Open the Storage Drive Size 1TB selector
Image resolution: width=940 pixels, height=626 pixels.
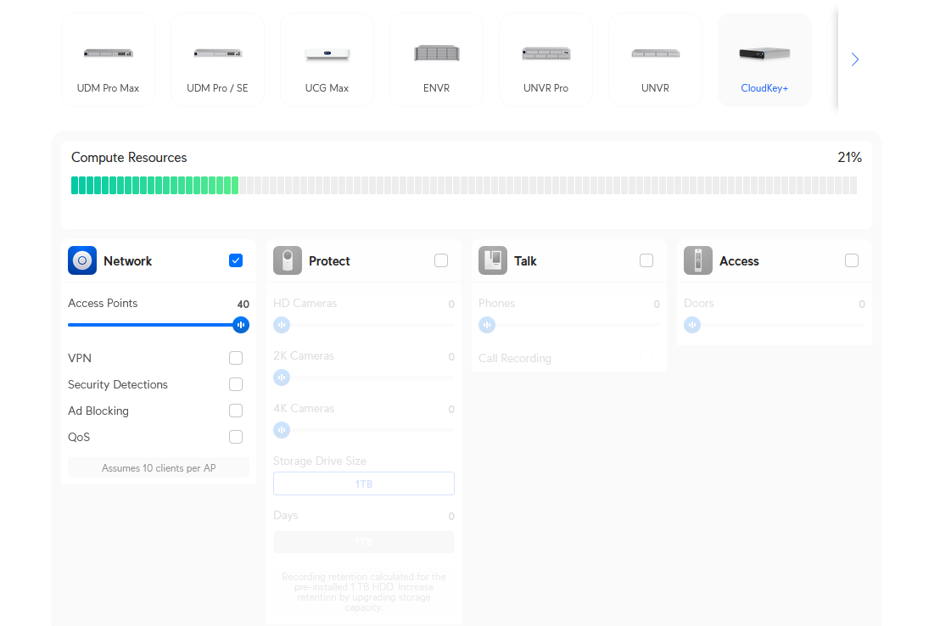(x=364, y=483)
